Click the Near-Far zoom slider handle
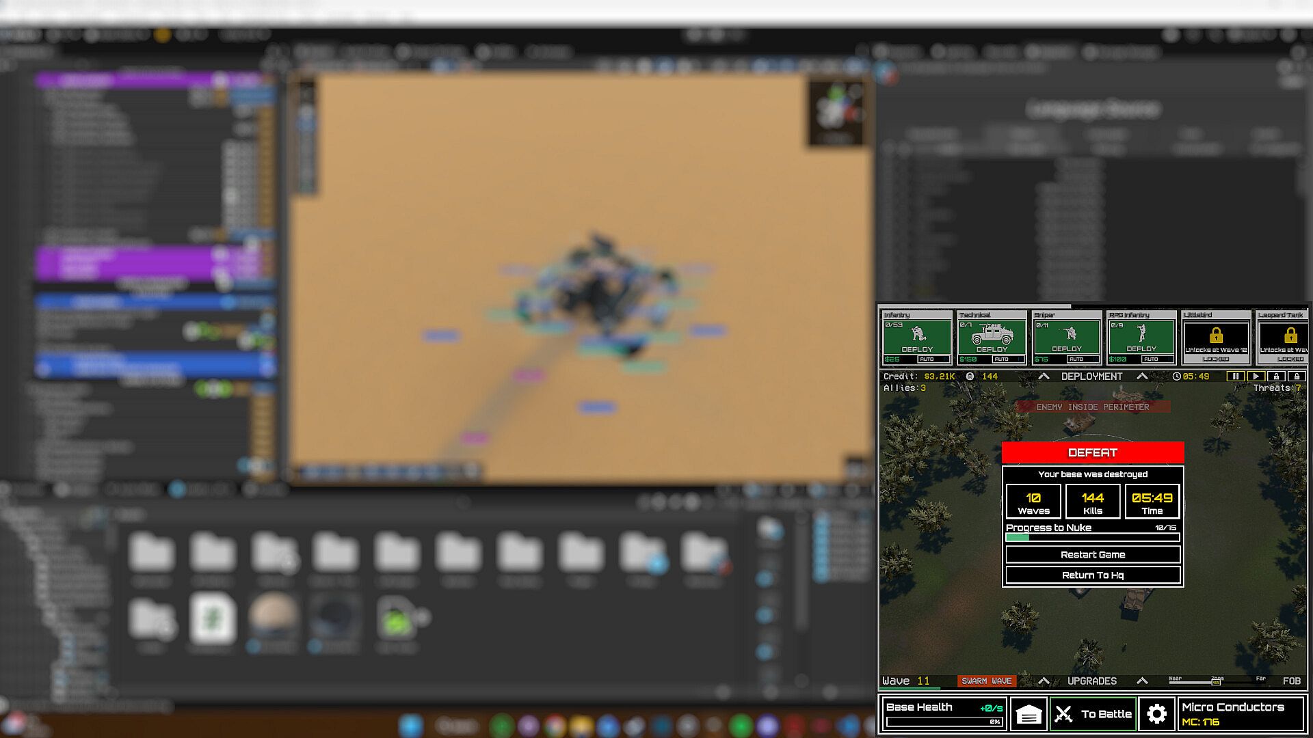1313x738 pixels. (x=1216, y=682)
